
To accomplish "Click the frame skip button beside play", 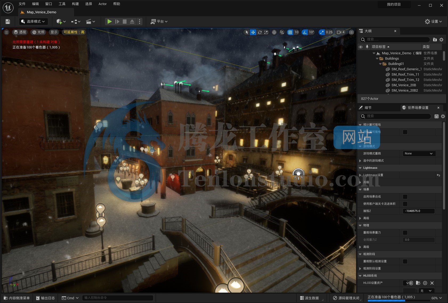I will [x=117, y=22].
